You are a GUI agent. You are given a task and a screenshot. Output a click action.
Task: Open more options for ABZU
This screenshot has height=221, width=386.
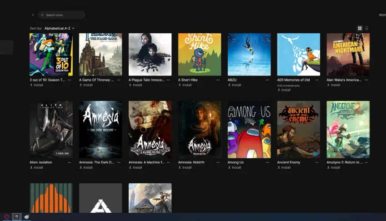(267, 80)
